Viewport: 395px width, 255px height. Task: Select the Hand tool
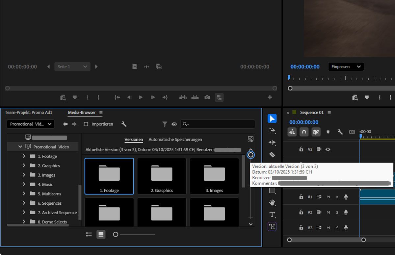pyautogui.click(x=272, y=202)
